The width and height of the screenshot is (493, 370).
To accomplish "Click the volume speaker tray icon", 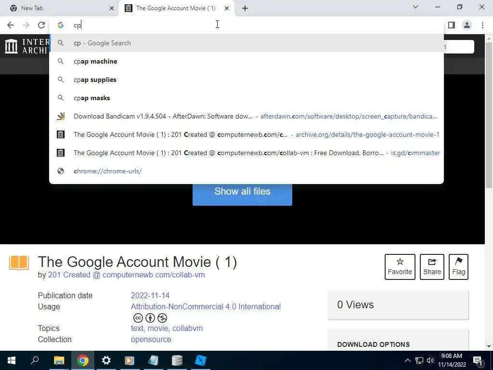I will (430, 360).
